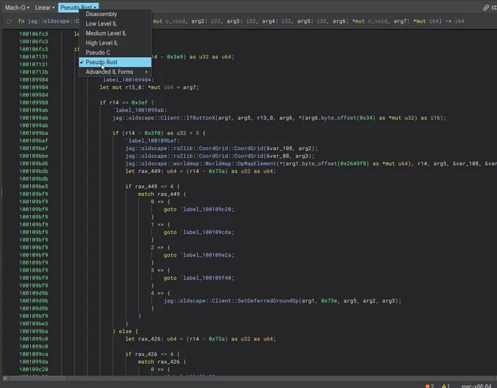Click the sync link chain icon

[x=485, y=7]
